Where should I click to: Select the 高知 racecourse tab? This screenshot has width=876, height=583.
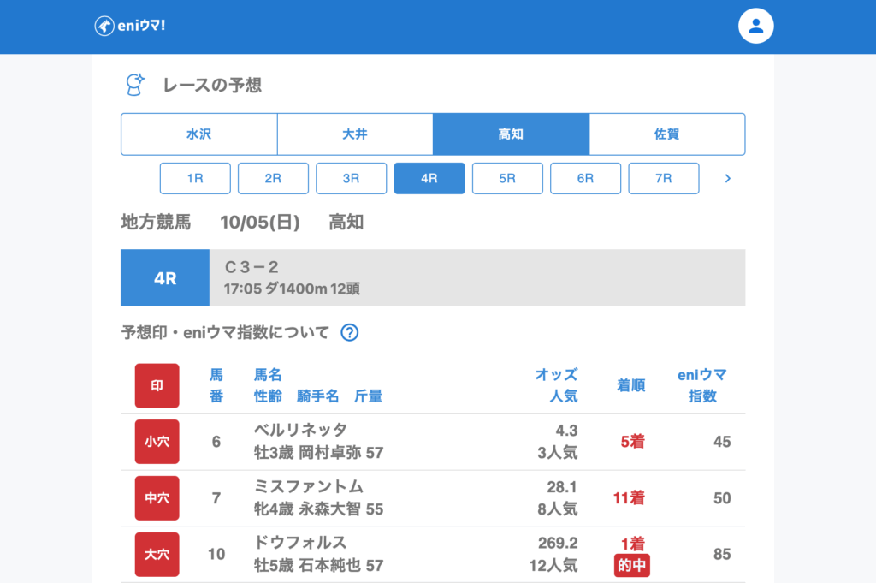(511, 134)
